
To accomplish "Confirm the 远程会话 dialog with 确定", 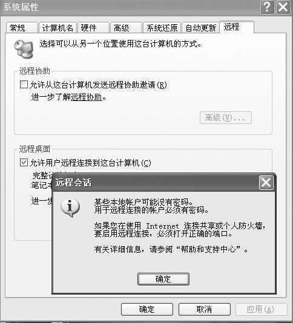I will (x=163, y=279).
